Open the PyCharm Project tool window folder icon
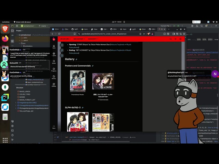Image resolution: width=219 pixels, height=164 pixels. point(12,30)
